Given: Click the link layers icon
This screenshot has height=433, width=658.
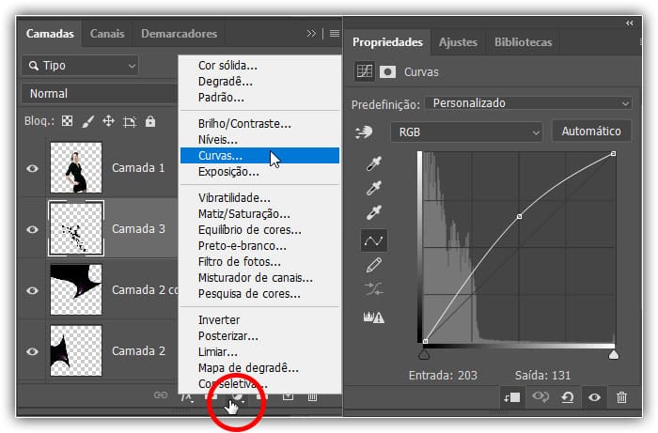Looking at the screenshot, I should point(161,394).
